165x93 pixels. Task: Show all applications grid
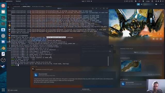click(3, 90)
